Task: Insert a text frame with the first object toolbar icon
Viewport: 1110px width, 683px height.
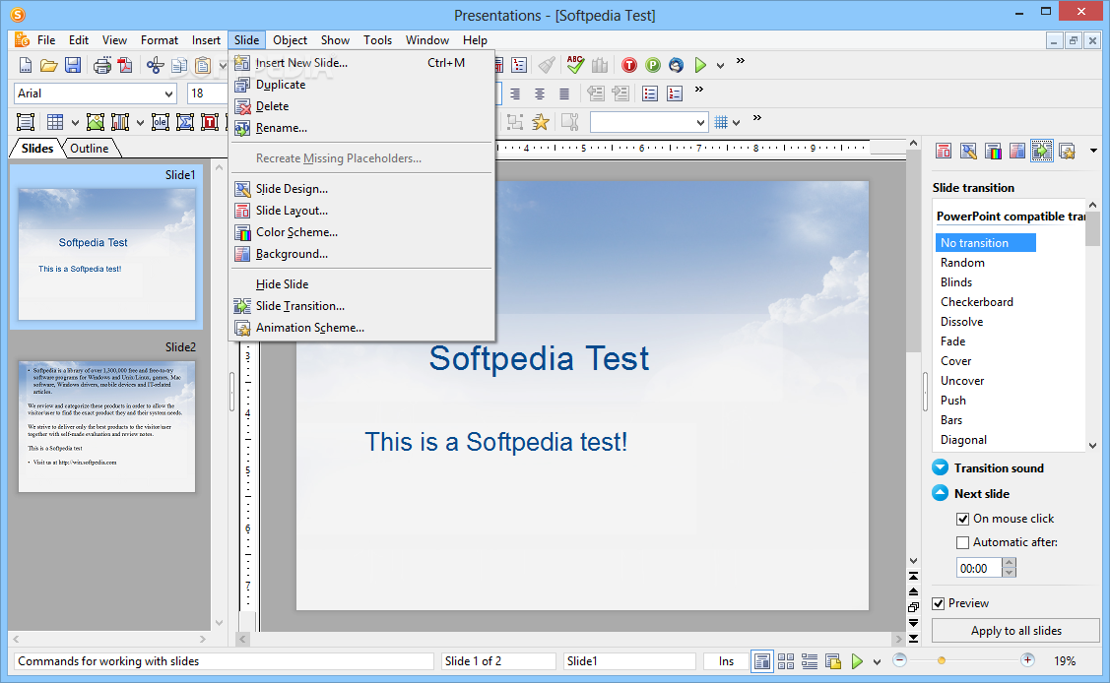Action: [26, 122]
